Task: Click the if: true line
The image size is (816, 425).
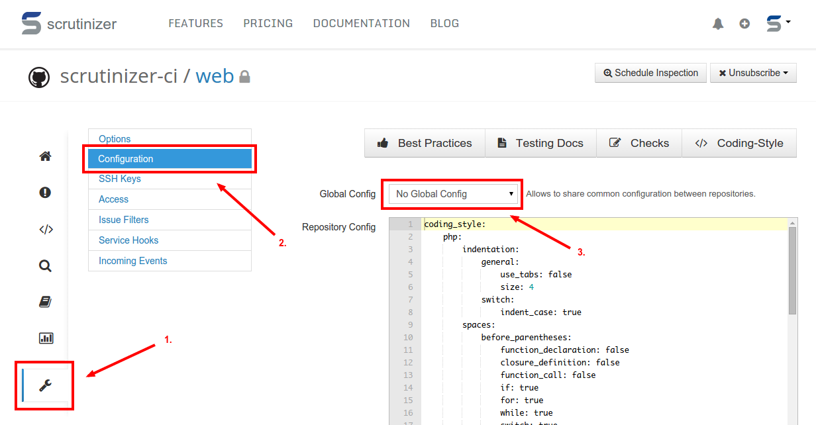Action: pyautogui.click(x=519, y=388)
